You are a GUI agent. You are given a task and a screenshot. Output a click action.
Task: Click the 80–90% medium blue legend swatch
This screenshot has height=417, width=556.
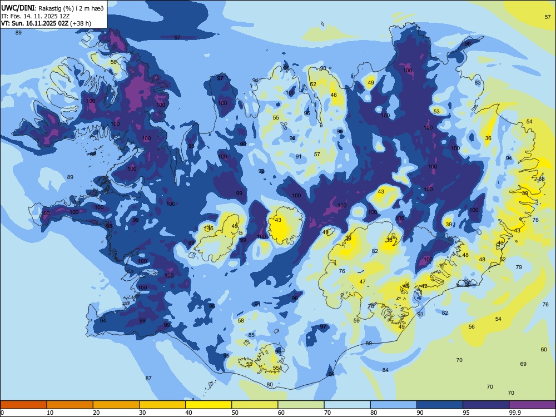click(394, 405)
